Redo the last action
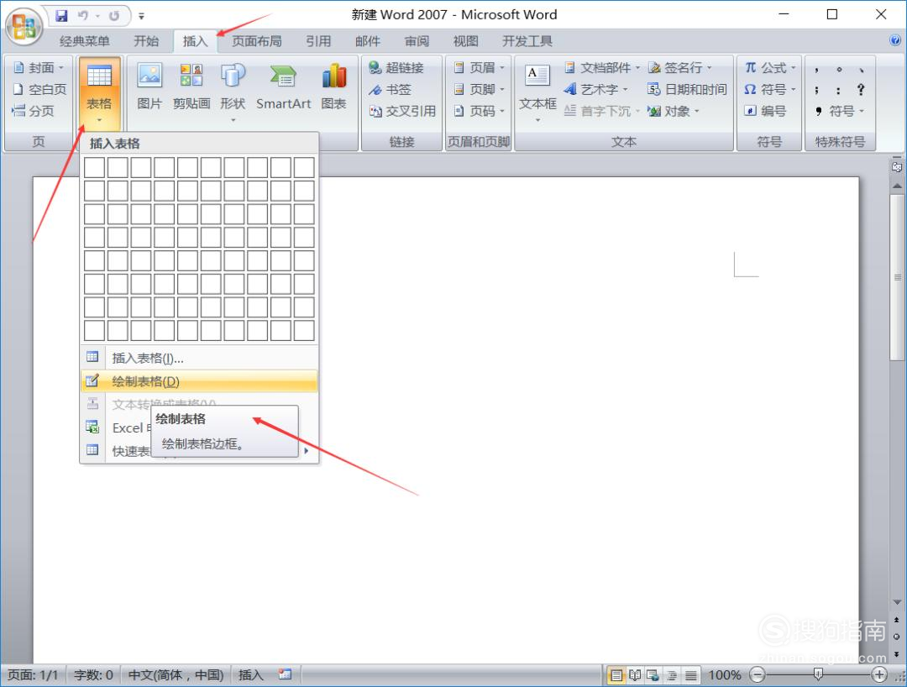 (114, 16)
